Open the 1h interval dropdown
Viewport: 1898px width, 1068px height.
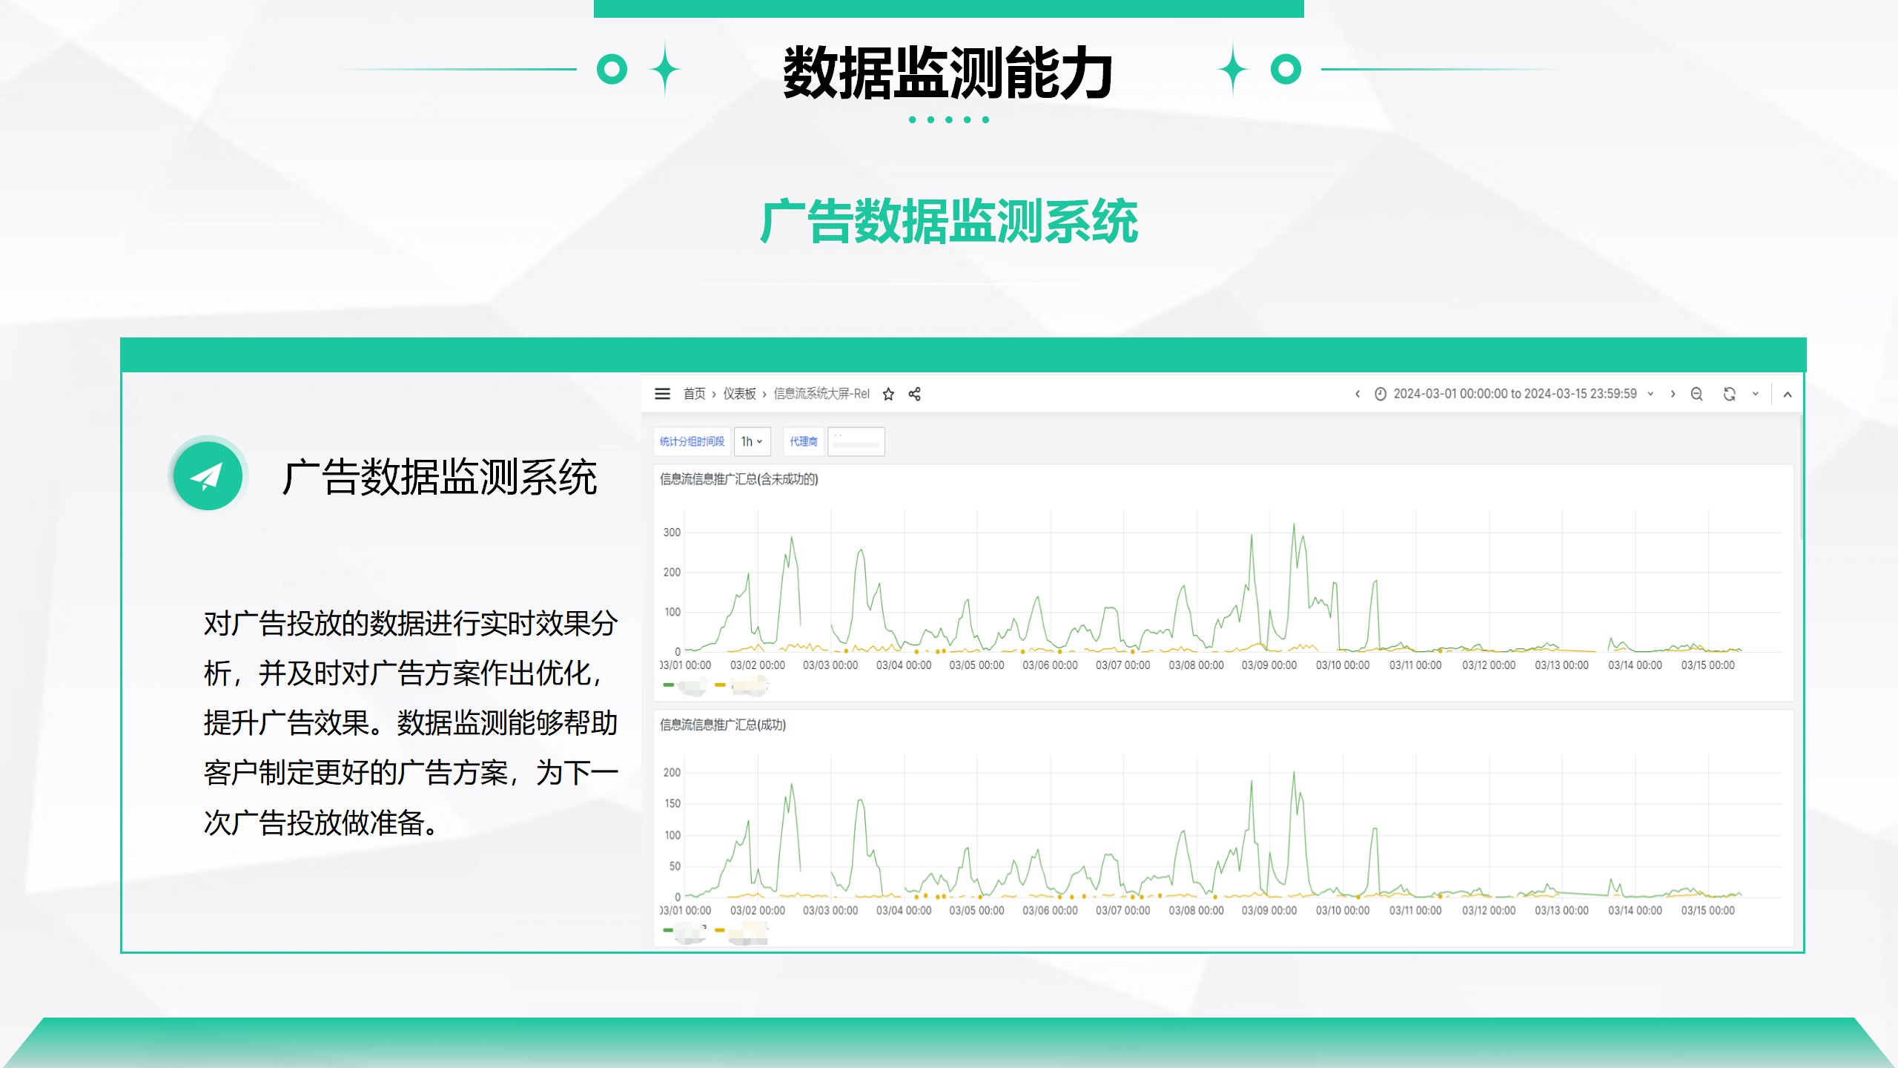[x=752, y=442]
